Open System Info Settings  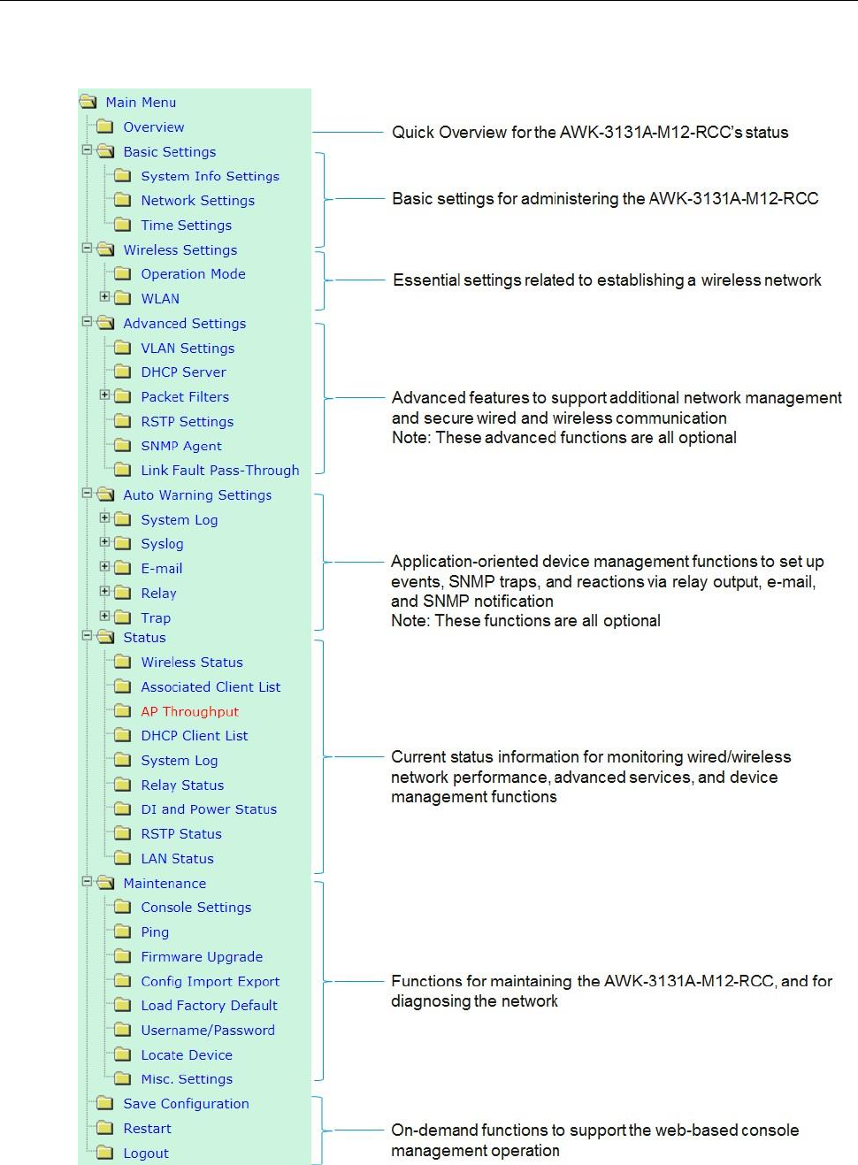click(211, 176)
